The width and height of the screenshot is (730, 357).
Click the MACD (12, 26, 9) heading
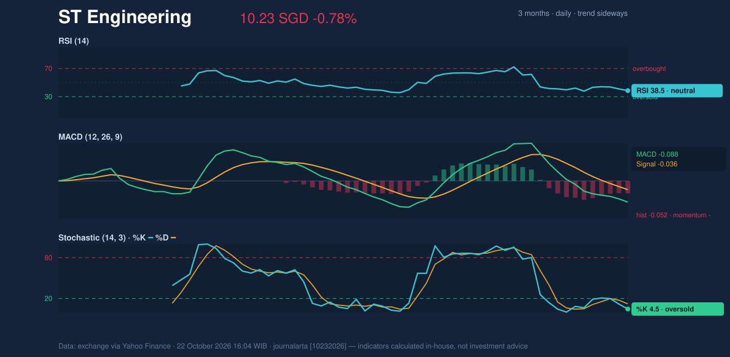coord(90,137)
